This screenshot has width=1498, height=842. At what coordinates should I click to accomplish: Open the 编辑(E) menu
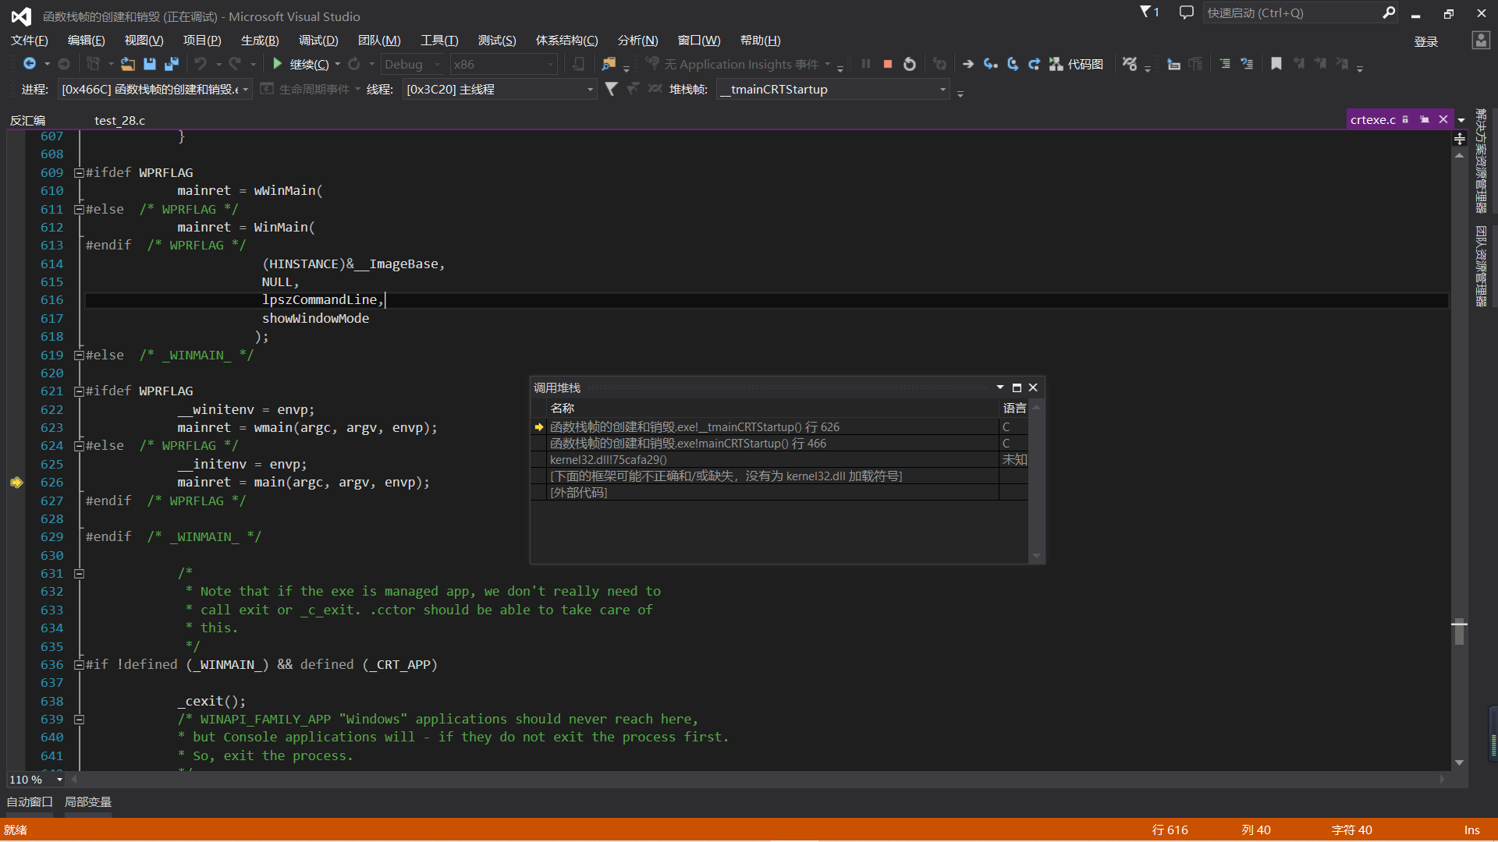(x=86, y=41)
